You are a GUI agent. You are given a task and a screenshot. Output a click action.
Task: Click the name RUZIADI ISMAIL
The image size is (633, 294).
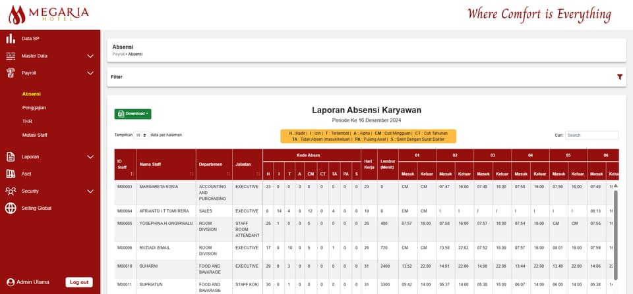[154, 248]
